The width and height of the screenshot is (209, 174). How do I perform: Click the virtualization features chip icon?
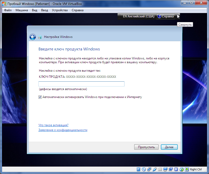point(176,169)
